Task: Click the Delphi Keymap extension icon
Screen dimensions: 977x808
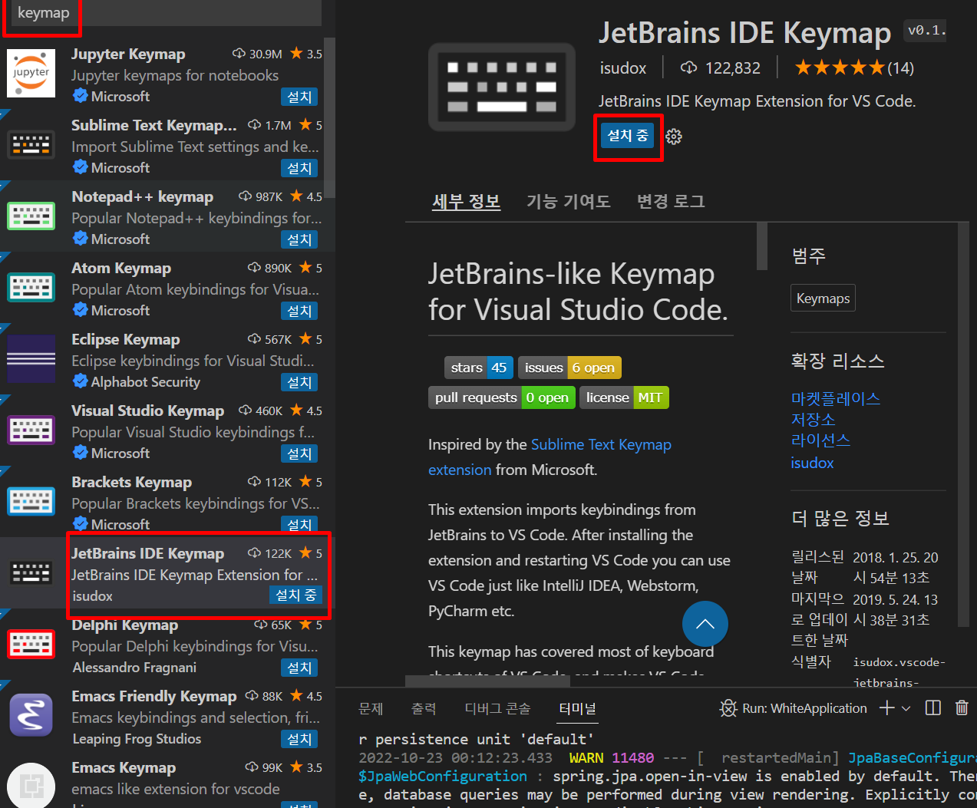Action: point(31,644)
